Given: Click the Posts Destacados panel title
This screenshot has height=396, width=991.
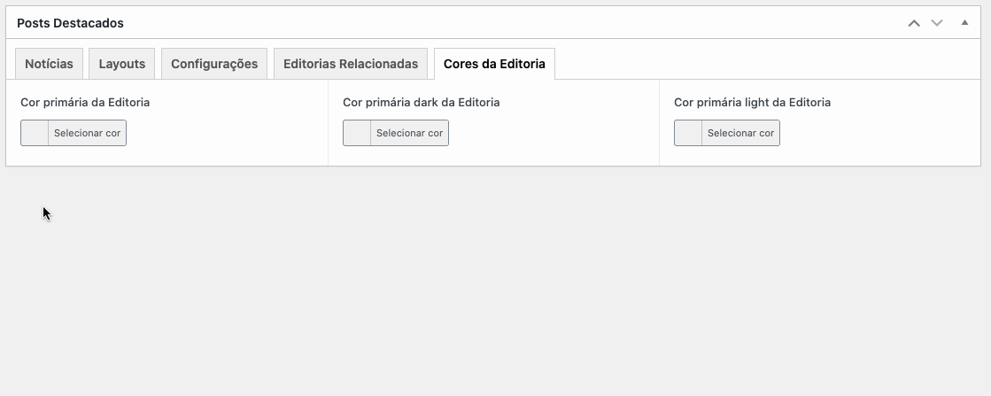Looking at the screenshot, I should coord(70,23).
